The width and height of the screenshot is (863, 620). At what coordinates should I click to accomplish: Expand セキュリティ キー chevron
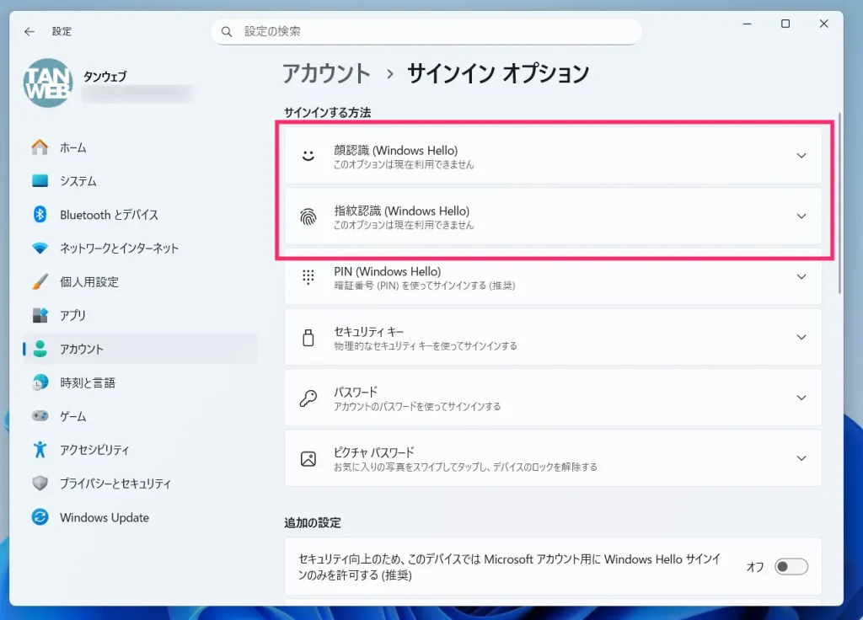tap(801, 337)
